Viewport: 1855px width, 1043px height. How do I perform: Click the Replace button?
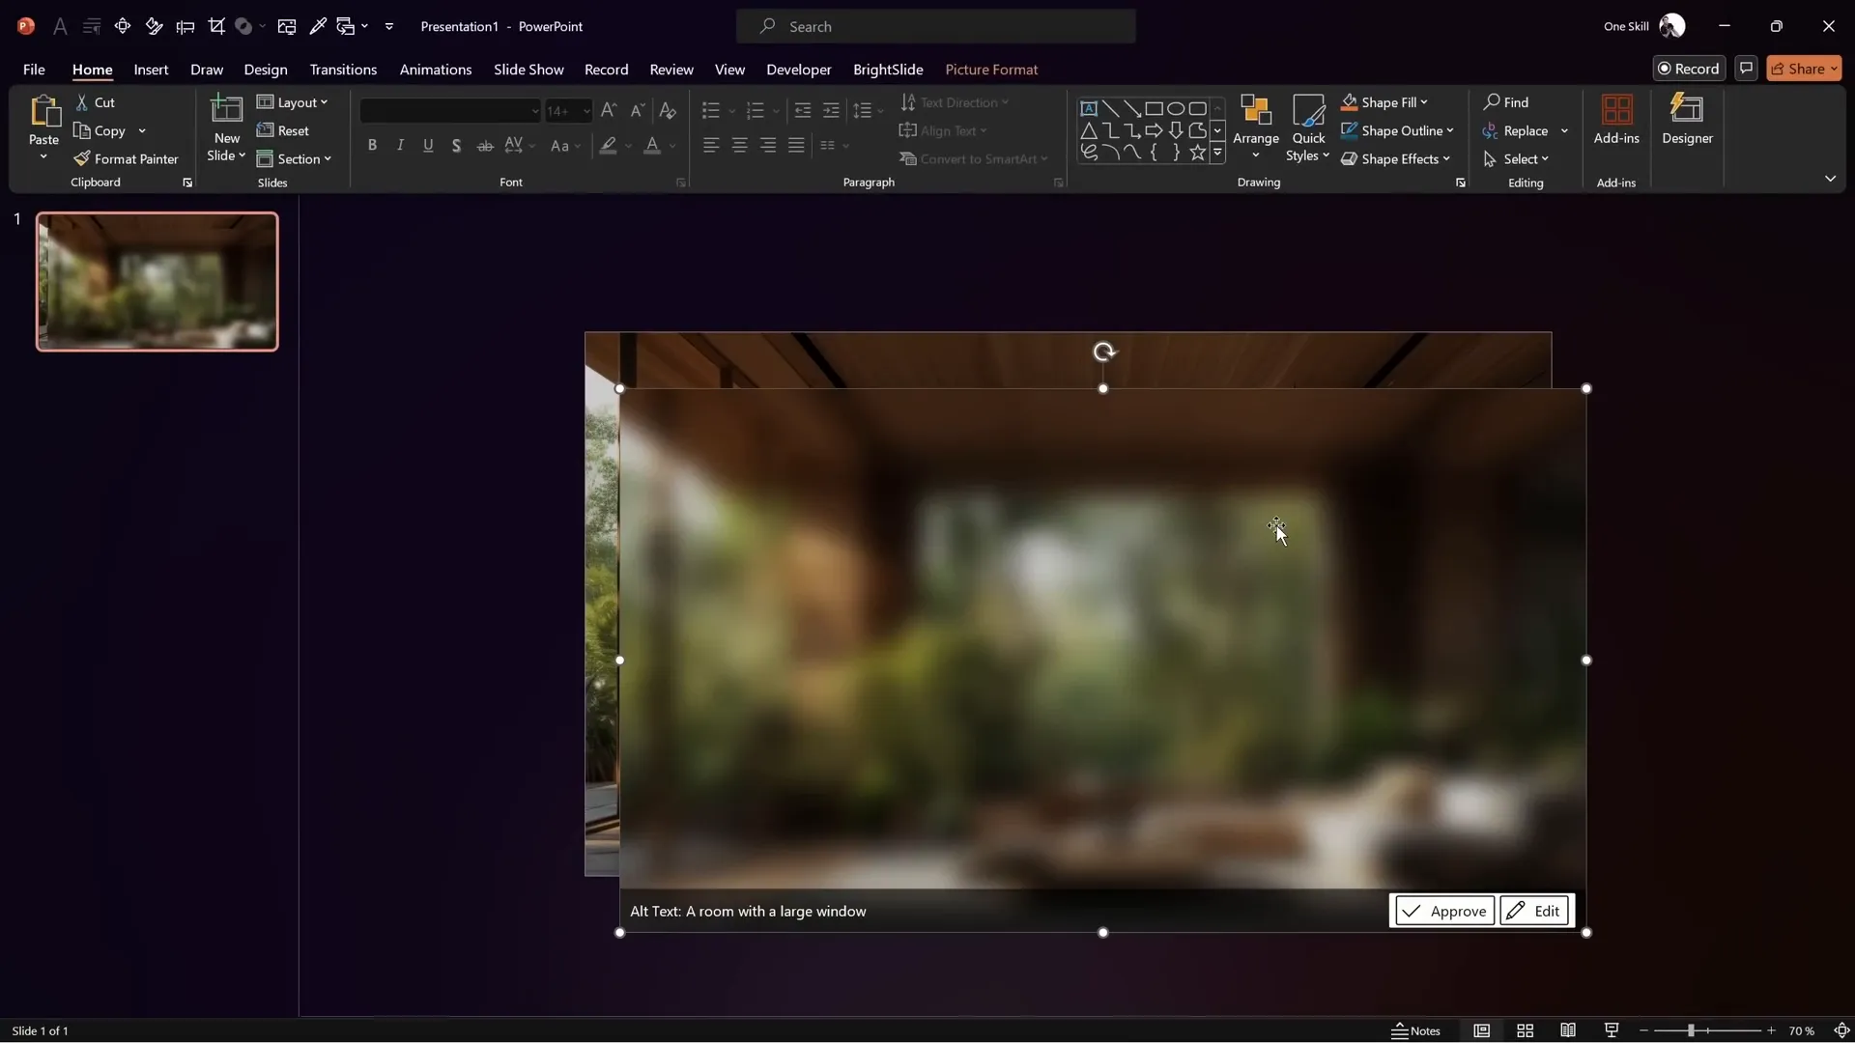click(1516, 130)
